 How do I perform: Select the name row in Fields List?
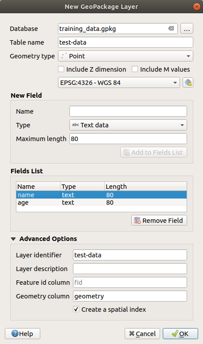pyautogui.click(x=101, y=195)
